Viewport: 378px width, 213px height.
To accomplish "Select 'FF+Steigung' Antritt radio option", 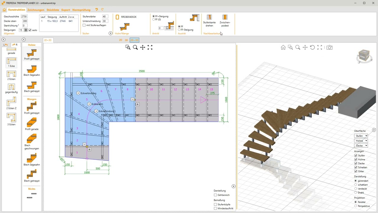I will coord(154,16).
